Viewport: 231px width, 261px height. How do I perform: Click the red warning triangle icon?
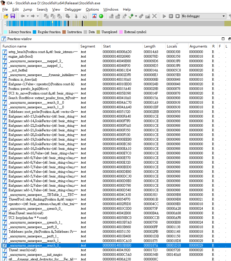coord(94,16)
